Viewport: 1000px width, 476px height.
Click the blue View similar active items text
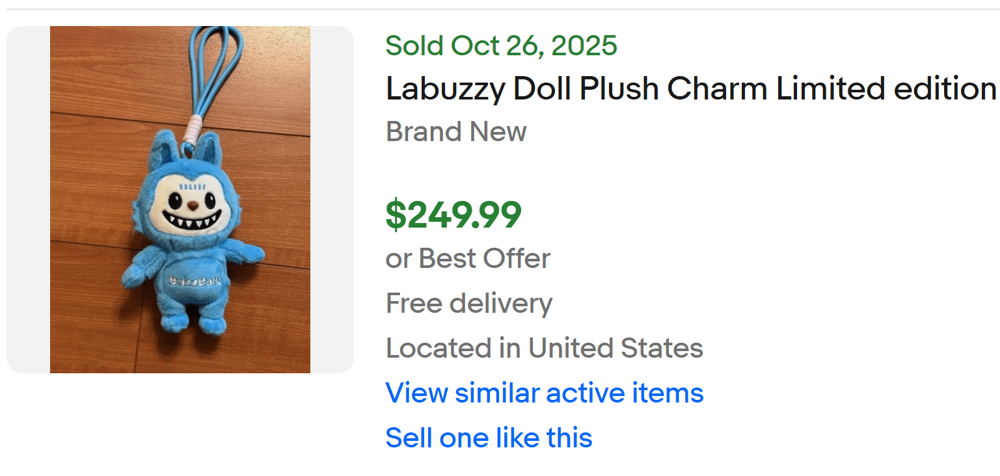[544, 393]
